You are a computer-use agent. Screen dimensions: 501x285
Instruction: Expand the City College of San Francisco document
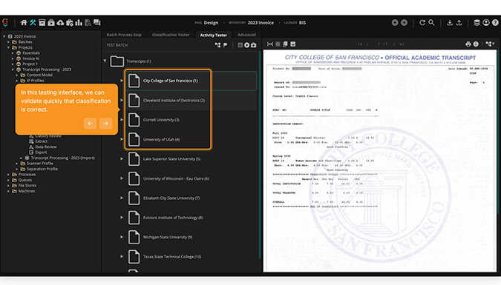click(x=122, y=81)
